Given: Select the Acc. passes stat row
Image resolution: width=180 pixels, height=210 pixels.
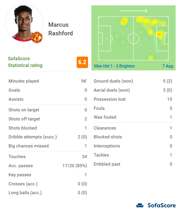Looking at the screenshot, I should coord(48,166).
